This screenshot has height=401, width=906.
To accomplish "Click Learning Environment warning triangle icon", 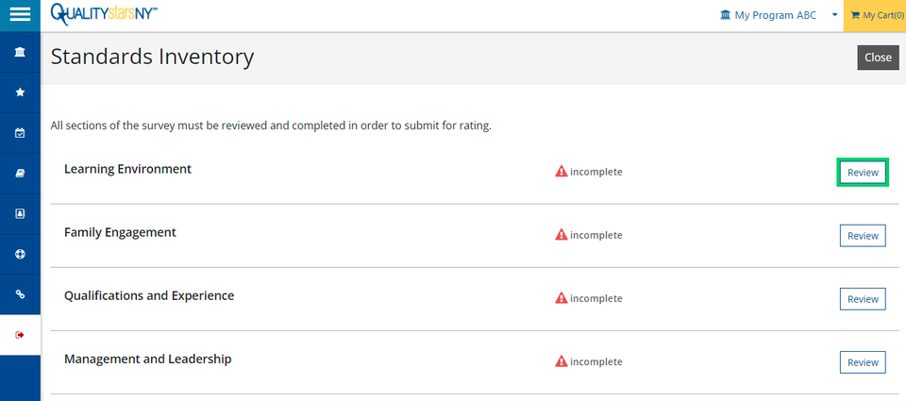I will tap(561, 171).
